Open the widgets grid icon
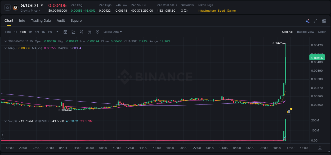This screenshot has width=331, height=155. click(324, 21)
